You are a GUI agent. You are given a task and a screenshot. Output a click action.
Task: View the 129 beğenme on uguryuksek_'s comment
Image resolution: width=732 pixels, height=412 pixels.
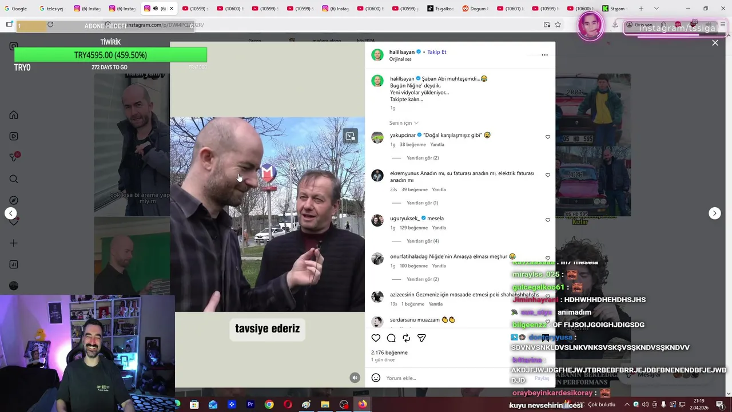[414, 228]
